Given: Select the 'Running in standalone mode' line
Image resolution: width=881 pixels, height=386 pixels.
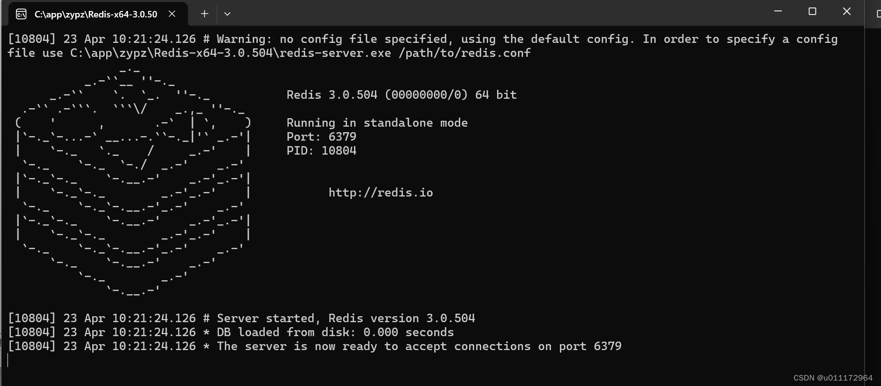Looking at the screenshot, I should (x=377, y=122).
